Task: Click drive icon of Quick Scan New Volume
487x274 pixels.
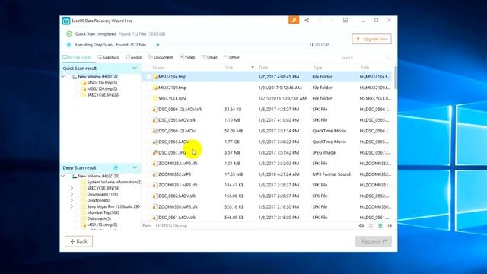Action: coord(75,76)
